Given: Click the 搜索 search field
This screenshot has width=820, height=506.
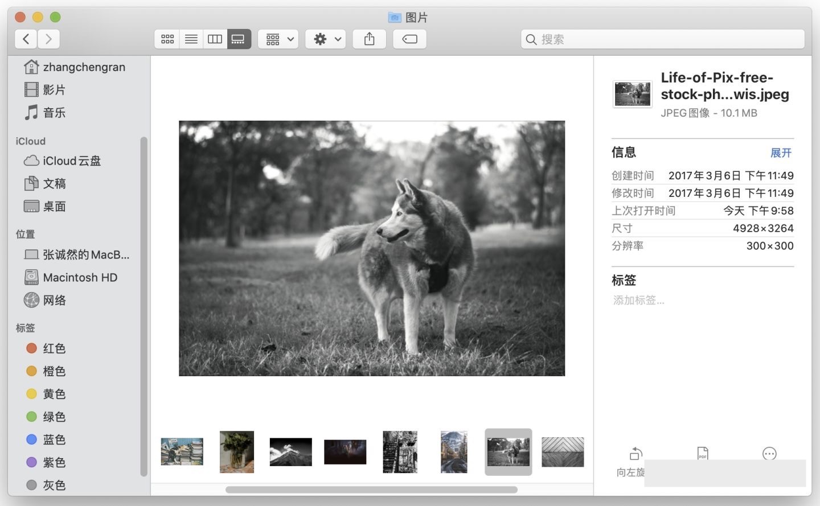Looking at the screenshot, I should [663, 39].
